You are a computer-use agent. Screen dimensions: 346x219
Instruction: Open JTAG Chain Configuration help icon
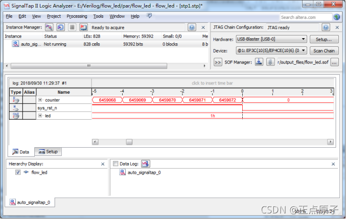[x=326, y=28]
